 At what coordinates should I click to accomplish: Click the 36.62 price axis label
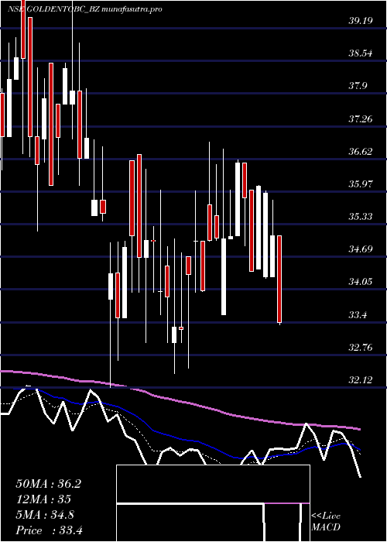pos(361,152)
